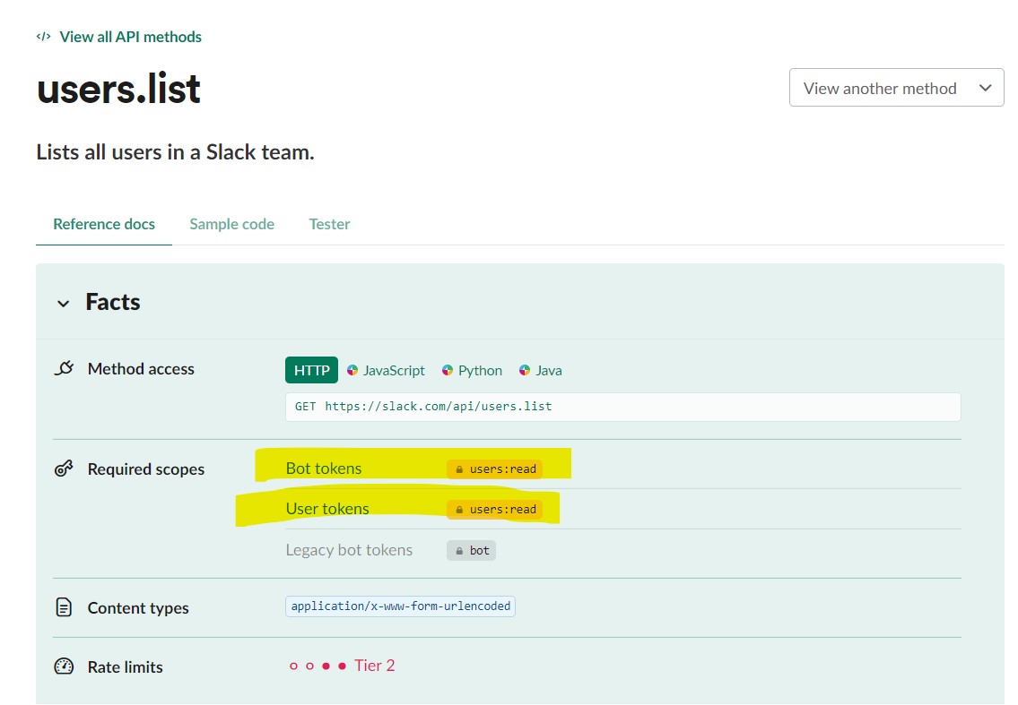The width and height of the screenshot is (1018, 705).
Task: Click the Slack logo icon beside JavaScript
Action: click(x=352, y=370)
